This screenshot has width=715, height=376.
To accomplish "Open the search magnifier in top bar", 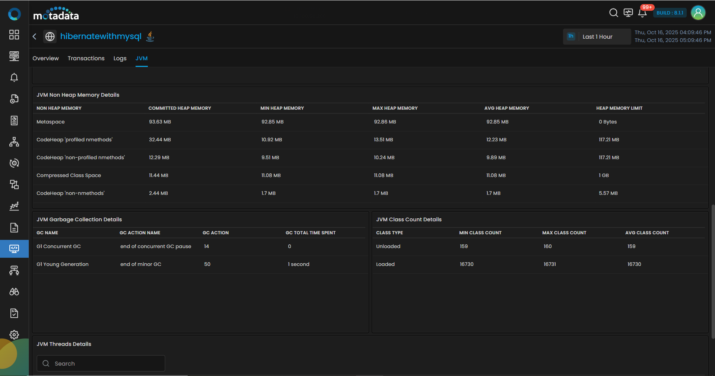I will click(x=613, y=13).
